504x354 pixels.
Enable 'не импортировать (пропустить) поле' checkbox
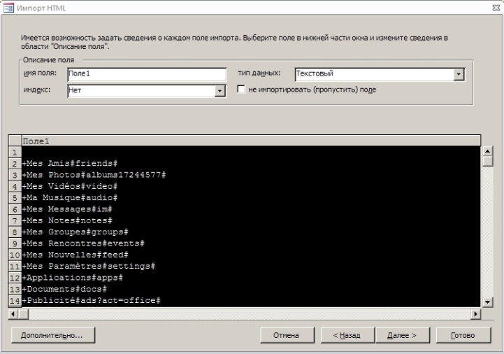click(240, 89)
